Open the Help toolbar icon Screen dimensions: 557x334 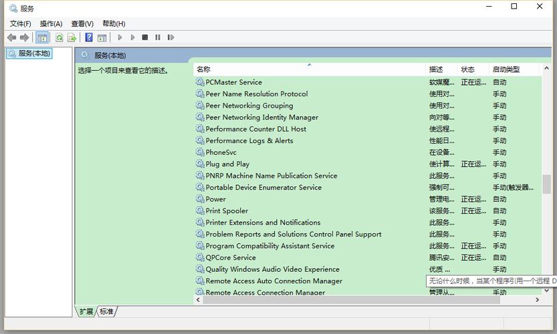[89, 37]
